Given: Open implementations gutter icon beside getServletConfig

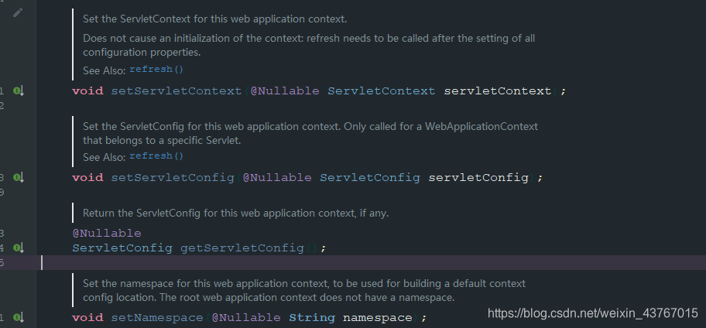Looking at the screenshot, I should point(18,248).
